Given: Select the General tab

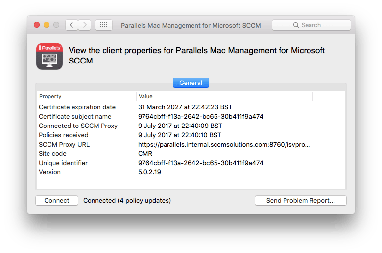Looking at the screenshot, I should (191, 83).
